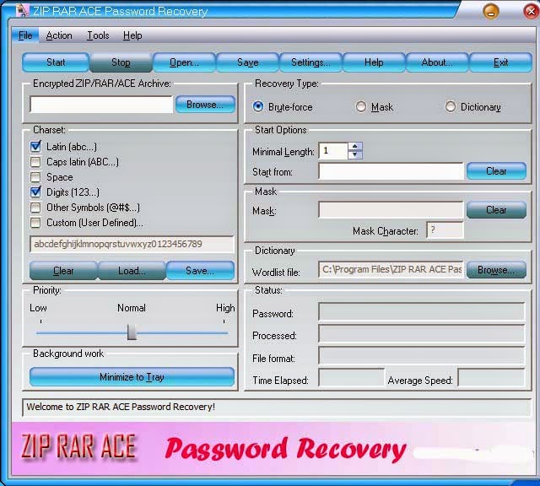540x486 pixels.
Task: Click the Time Elapsed status field
Action: tap(352, 378)
